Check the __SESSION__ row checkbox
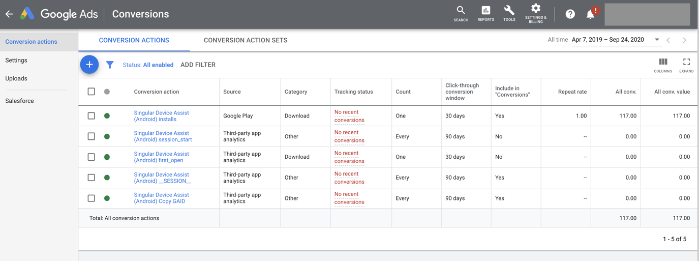699x261 pixels. pyautogui.click(x=91, y=178)
